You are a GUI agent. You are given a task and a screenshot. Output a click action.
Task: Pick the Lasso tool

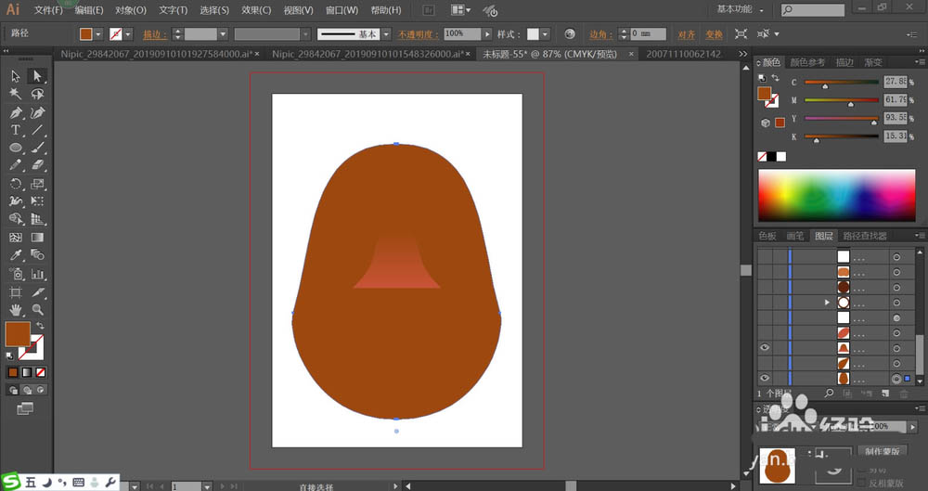coord(37,94)
